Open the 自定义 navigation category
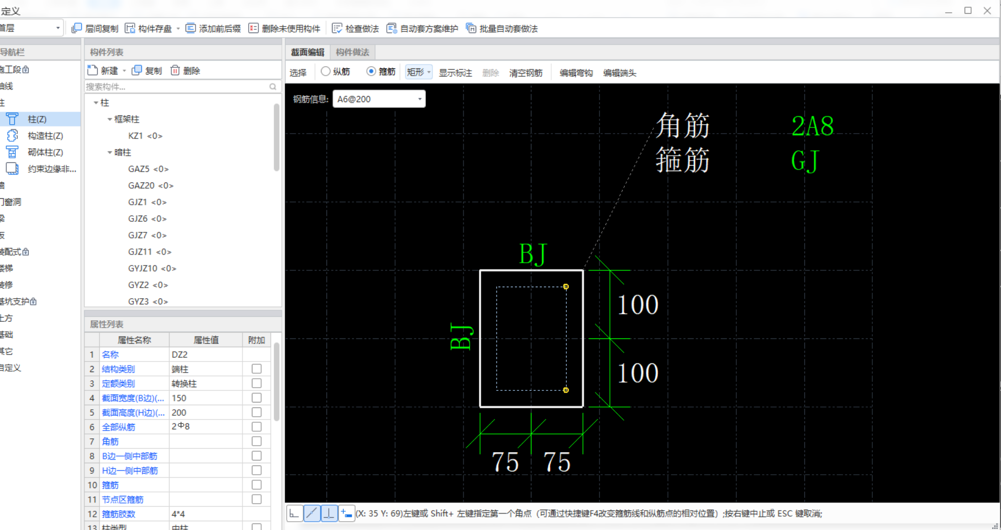1001x530 pixels. click(x=10, y=368)
